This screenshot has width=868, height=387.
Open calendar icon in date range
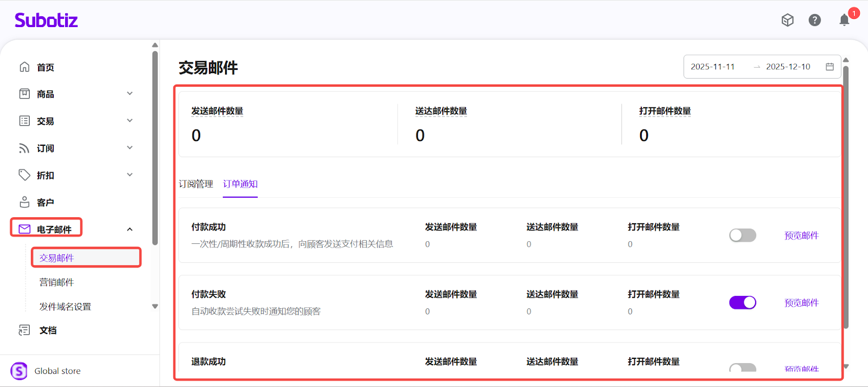pos(829,67)
